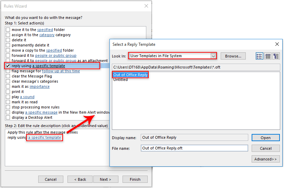Click the 'a sound' link
284x188 pixels.
pyautogui.click(x=27, y=97)
